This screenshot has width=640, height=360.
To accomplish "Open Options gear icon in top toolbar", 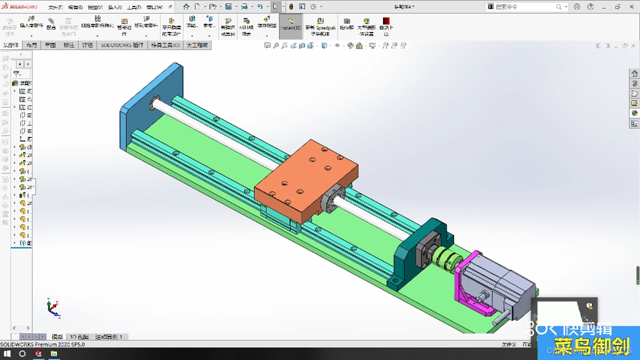I will click(x=313, y=7).
